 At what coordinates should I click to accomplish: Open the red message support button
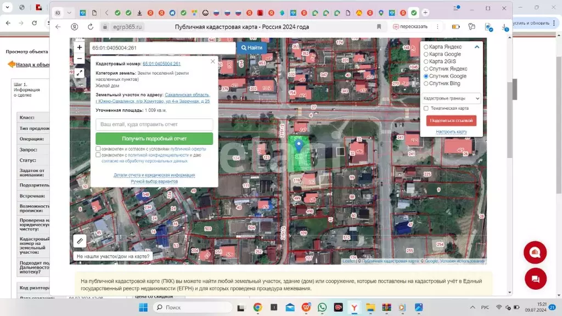(x=536, y=279)
